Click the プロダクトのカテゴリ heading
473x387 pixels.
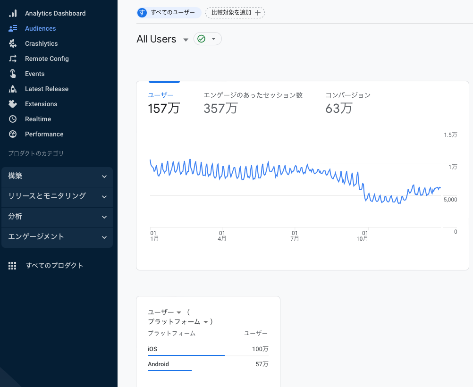pos(36,153)
